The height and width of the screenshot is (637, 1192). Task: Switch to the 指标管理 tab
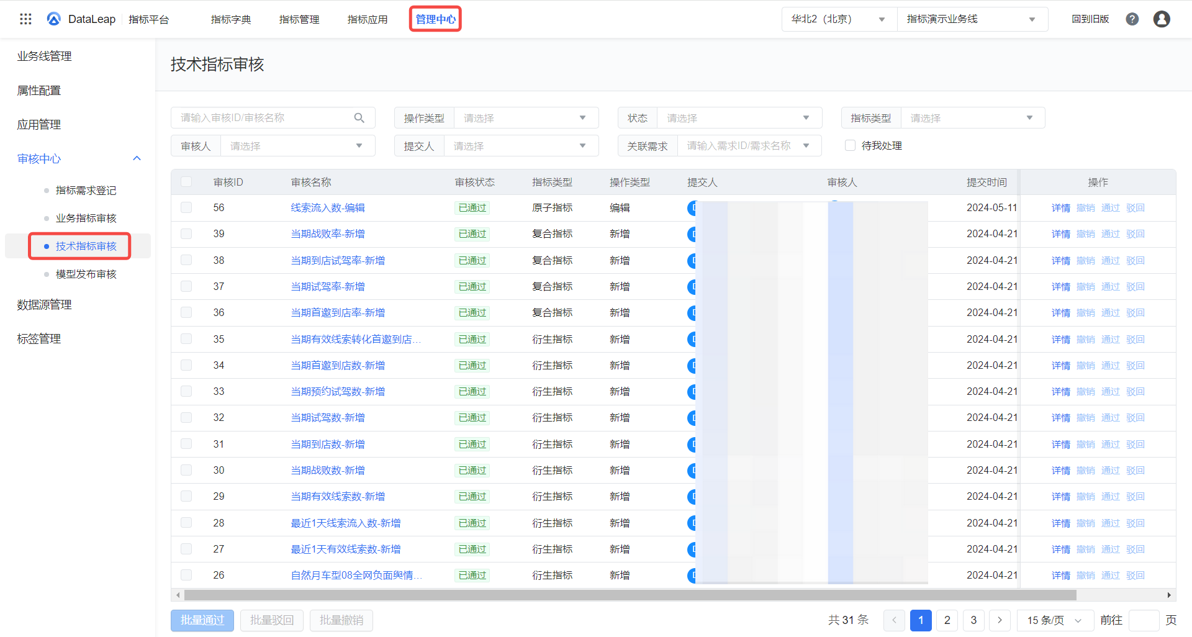(299, 19)
